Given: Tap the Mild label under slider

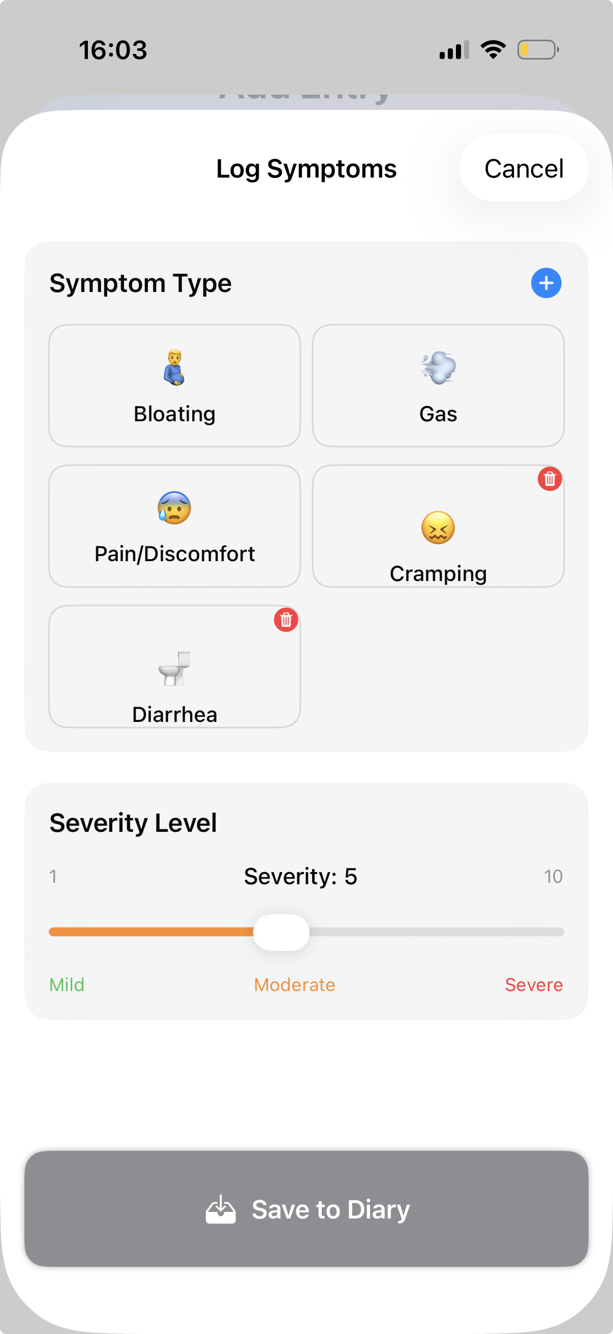Looking at the screenshot, I should [x=67, y=984].
